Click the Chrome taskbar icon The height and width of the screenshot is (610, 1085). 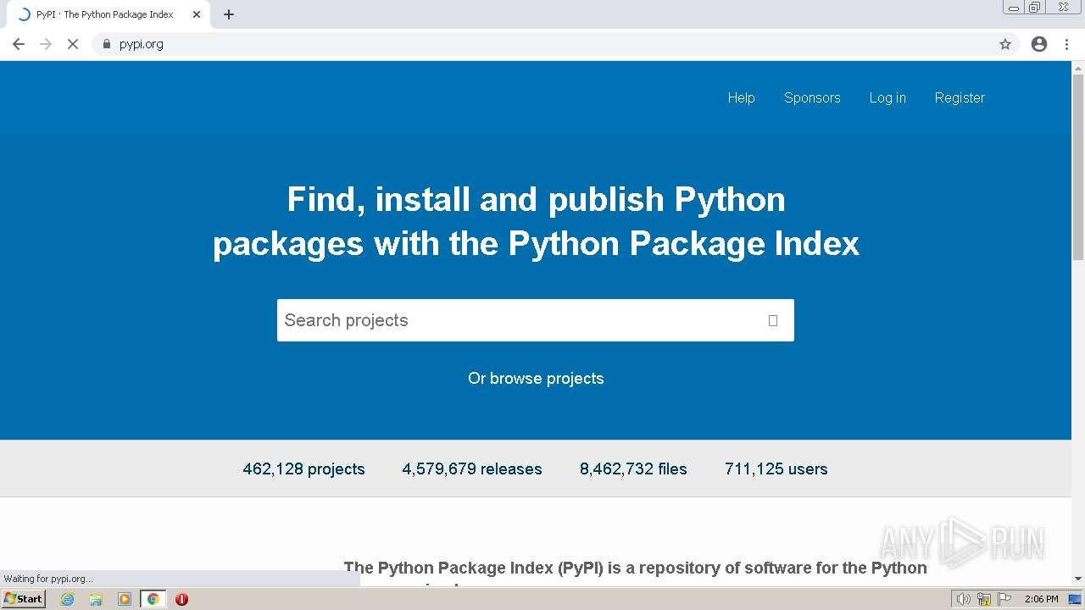coord(153,599)
